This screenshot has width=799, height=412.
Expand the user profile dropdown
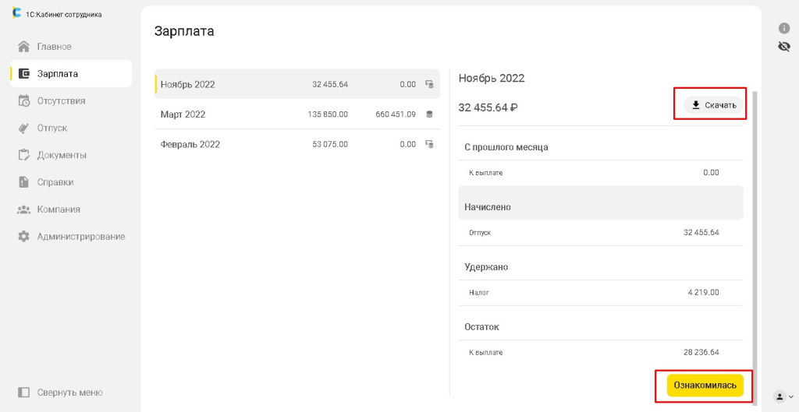(x=783, y=396)
